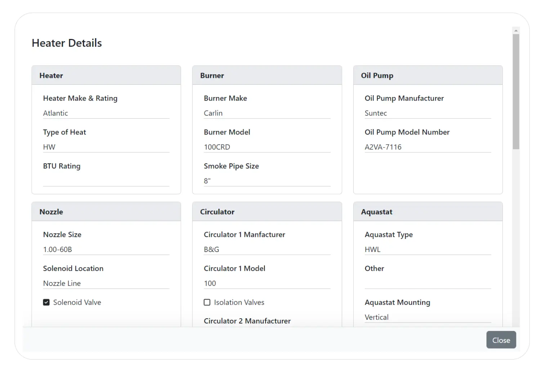Enable the Solenoid Valve checkbox
Viewport: 546px width, 372px height.
46,302
